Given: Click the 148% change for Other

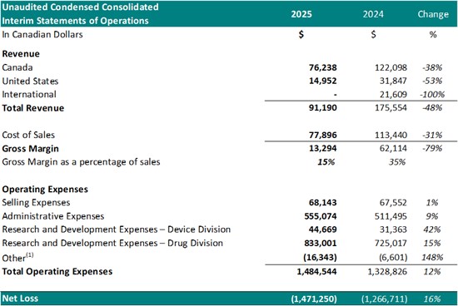Looking at the screenshot, I should pyautogui.click(x=432, y=257).
